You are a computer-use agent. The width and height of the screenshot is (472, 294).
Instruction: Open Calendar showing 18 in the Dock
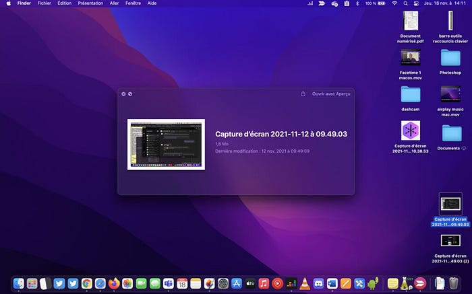pos(182,283)
